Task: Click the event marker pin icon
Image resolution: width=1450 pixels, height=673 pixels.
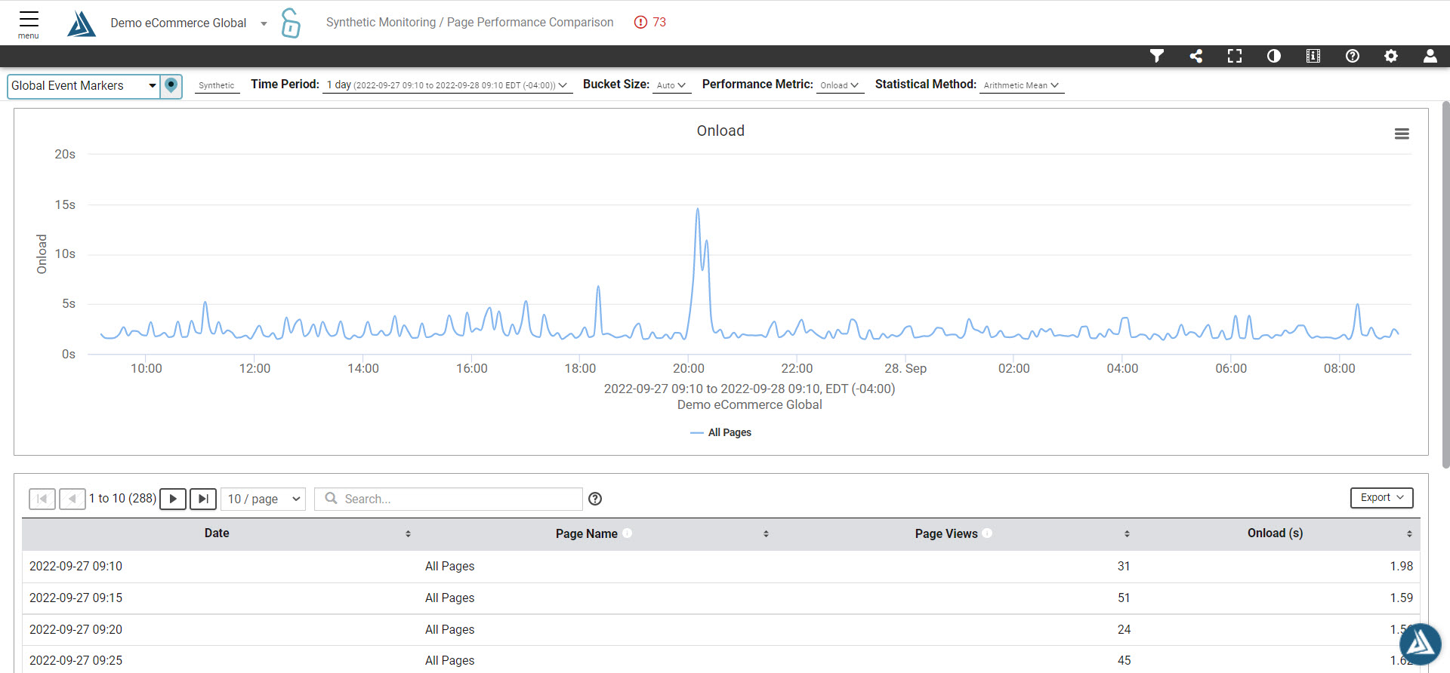Action: click(171, 85)
